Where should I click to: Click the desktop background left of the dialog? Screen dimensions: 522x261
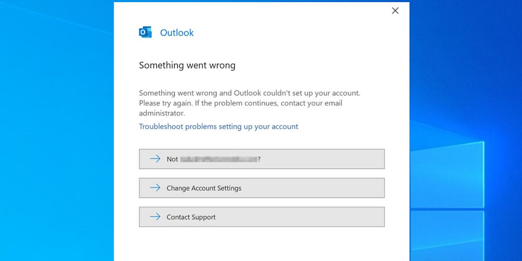click(x=56, y=133)
